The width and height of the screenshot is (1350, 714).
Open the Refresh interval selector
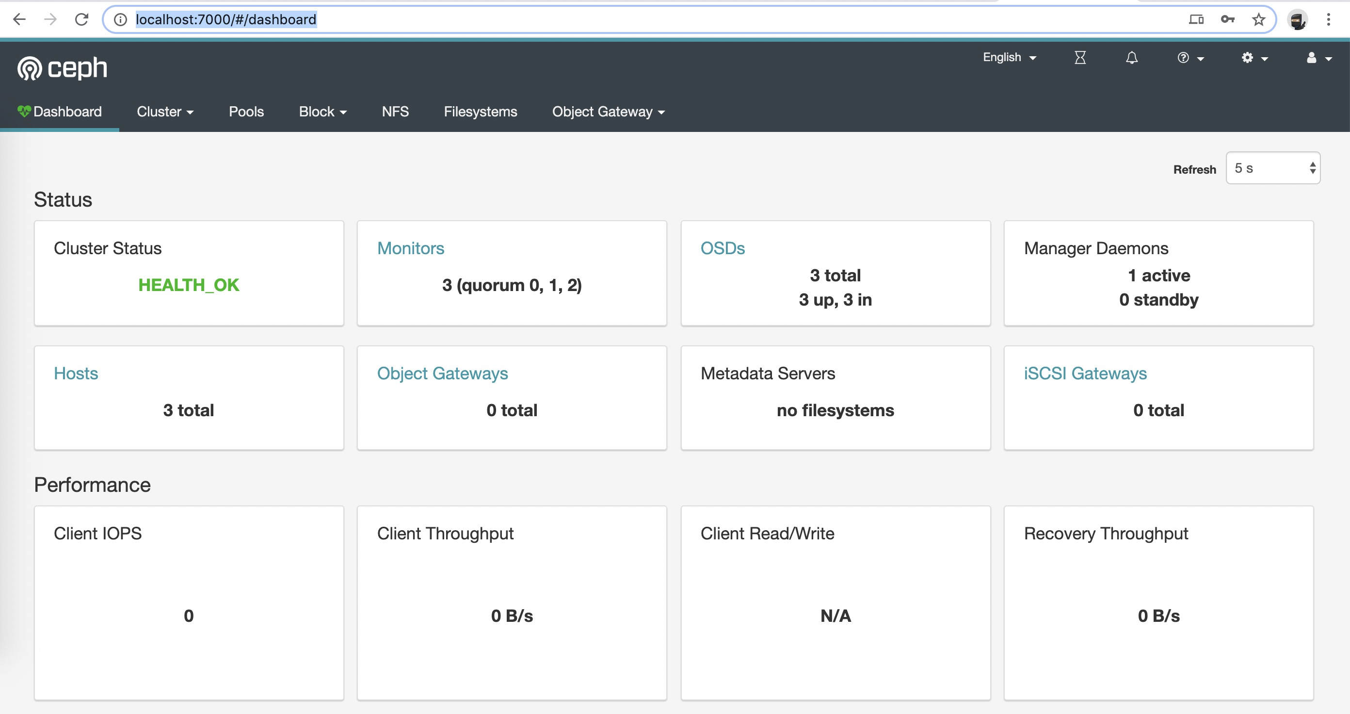click(x=1272, y=168)
